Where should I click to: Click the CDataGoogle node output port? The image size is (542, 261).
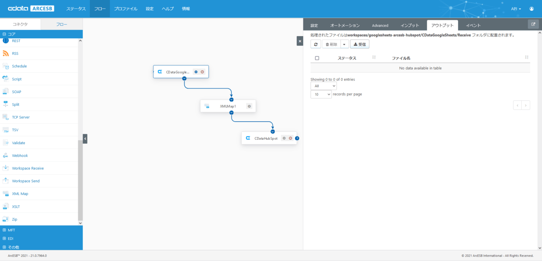pyautogui.click(x=184, y=78)
